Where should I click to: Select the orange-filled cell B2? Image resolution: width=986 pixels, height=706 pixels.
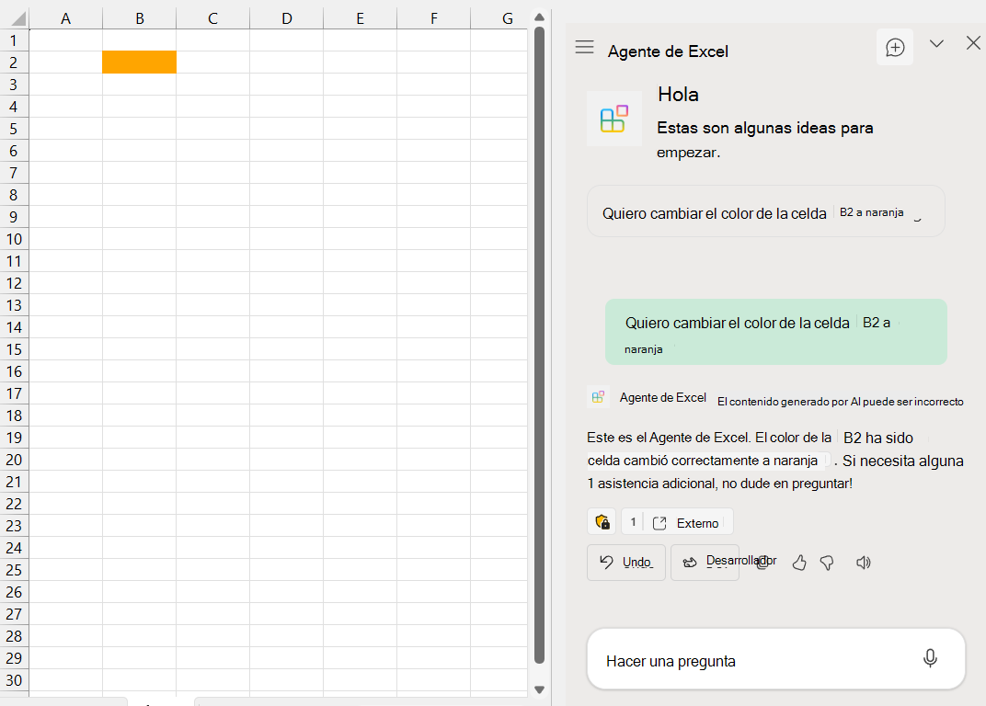139,62
